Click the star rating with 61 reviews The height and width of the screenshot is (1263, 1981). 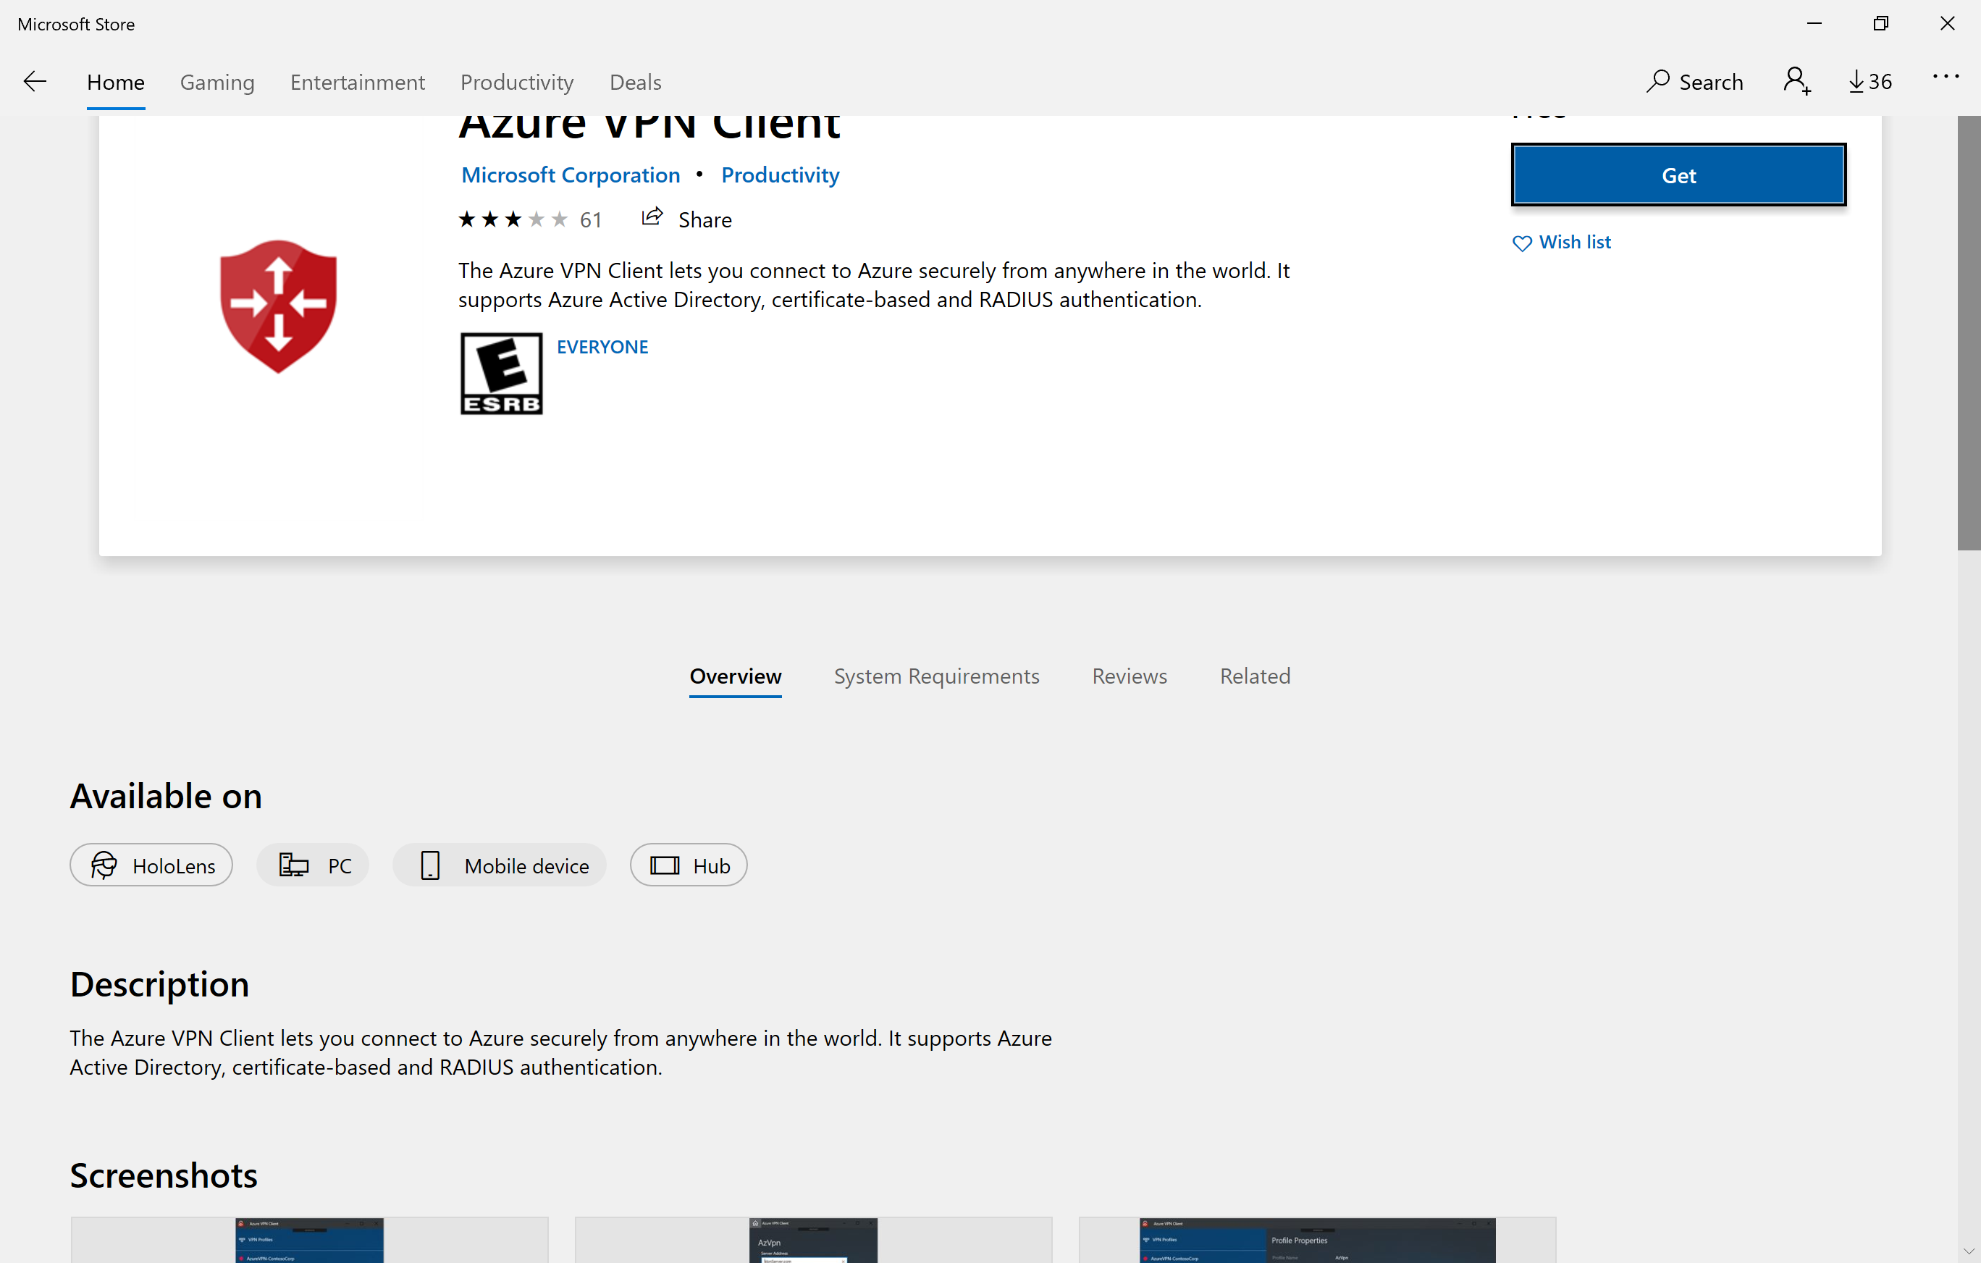pos(530,219)
